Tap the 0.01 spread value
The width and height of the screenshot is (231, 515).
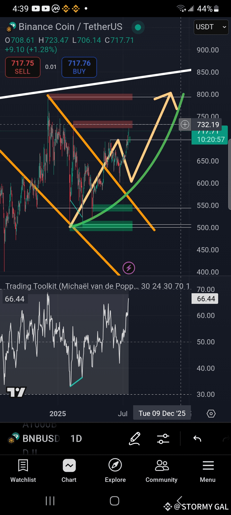51,67
